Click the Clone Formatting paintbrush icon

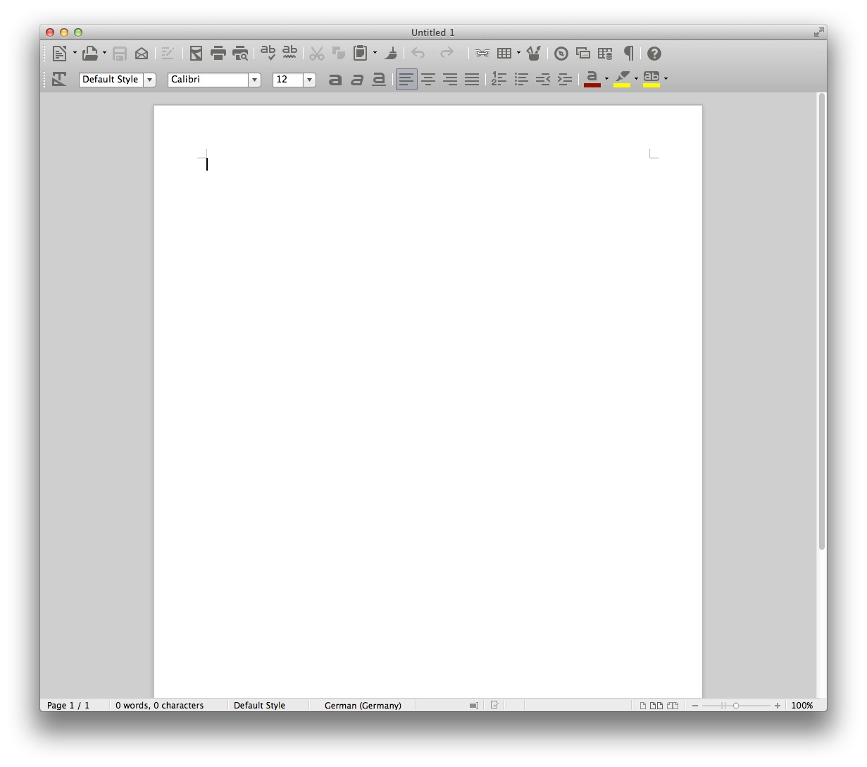click(x=391, y=54)
